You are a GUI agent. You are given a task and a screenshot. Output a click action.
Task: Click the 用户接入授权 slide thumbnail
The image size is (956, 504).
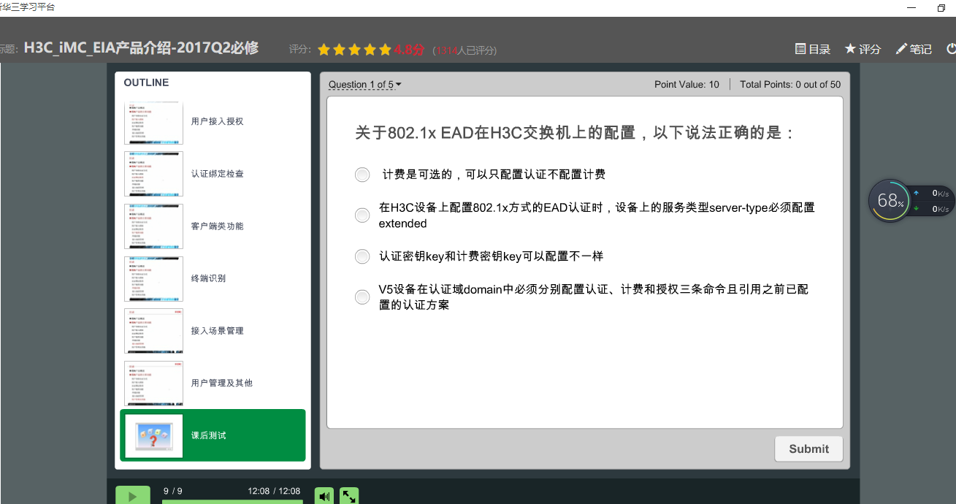[153, 121]
